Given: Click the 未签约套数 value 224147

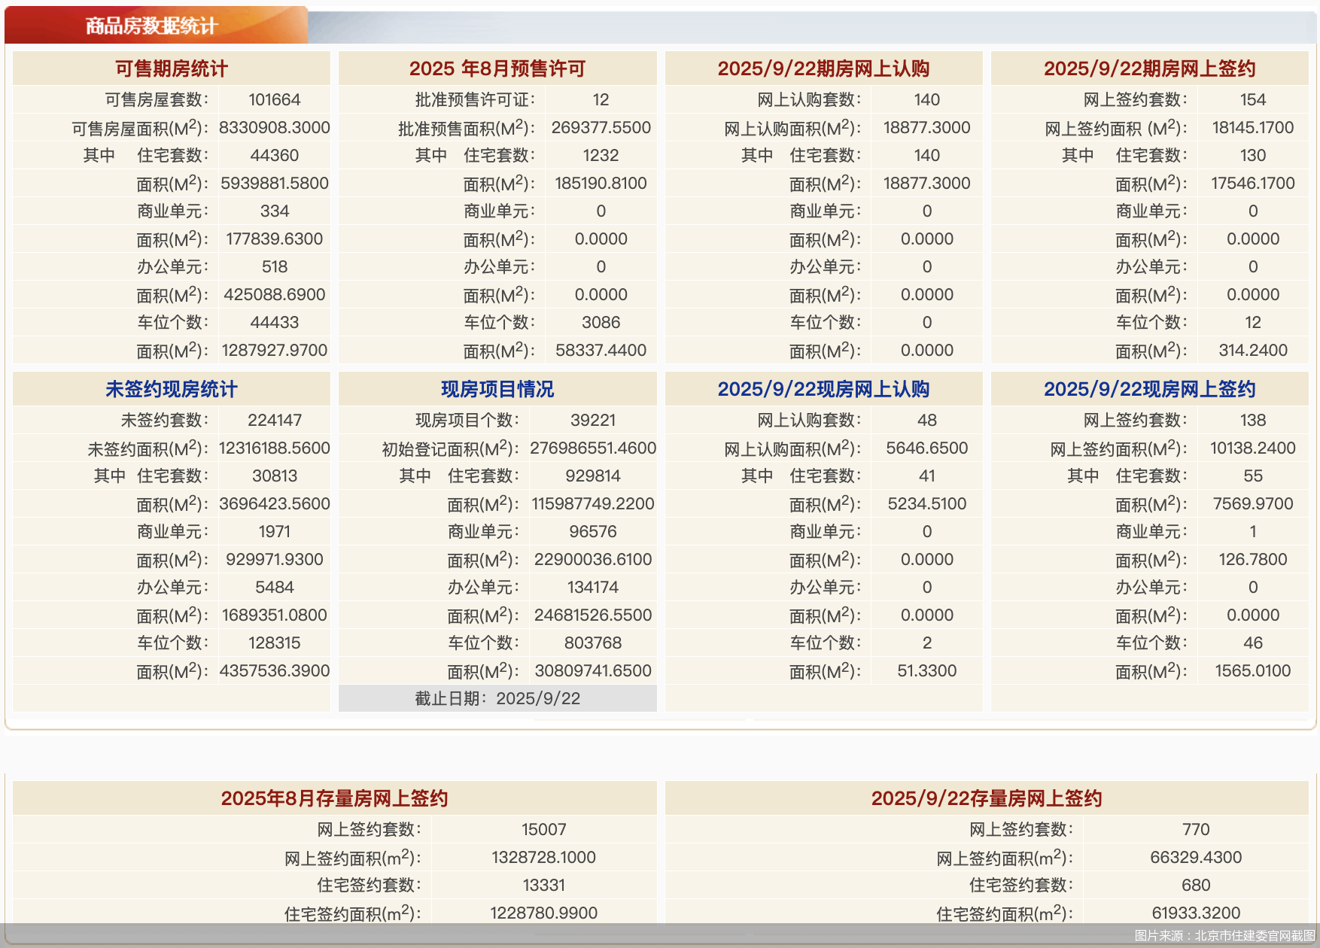Looking at the screenshot, I should click(x=274, y=421).
